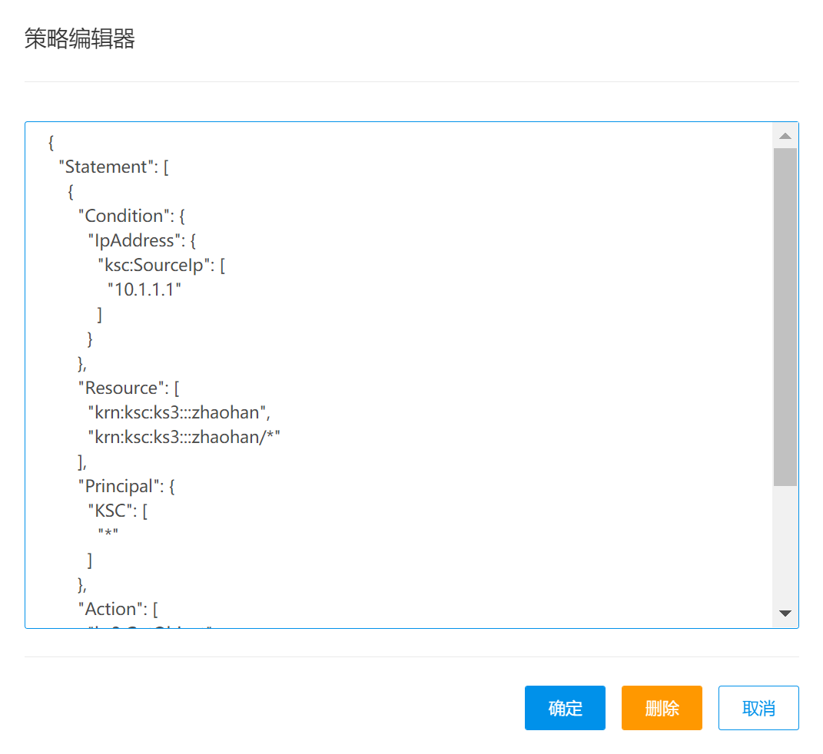Click the "ksc:SourceIp": [ line
This screenshot has width=823, height=754.
[x=161, y=266]
